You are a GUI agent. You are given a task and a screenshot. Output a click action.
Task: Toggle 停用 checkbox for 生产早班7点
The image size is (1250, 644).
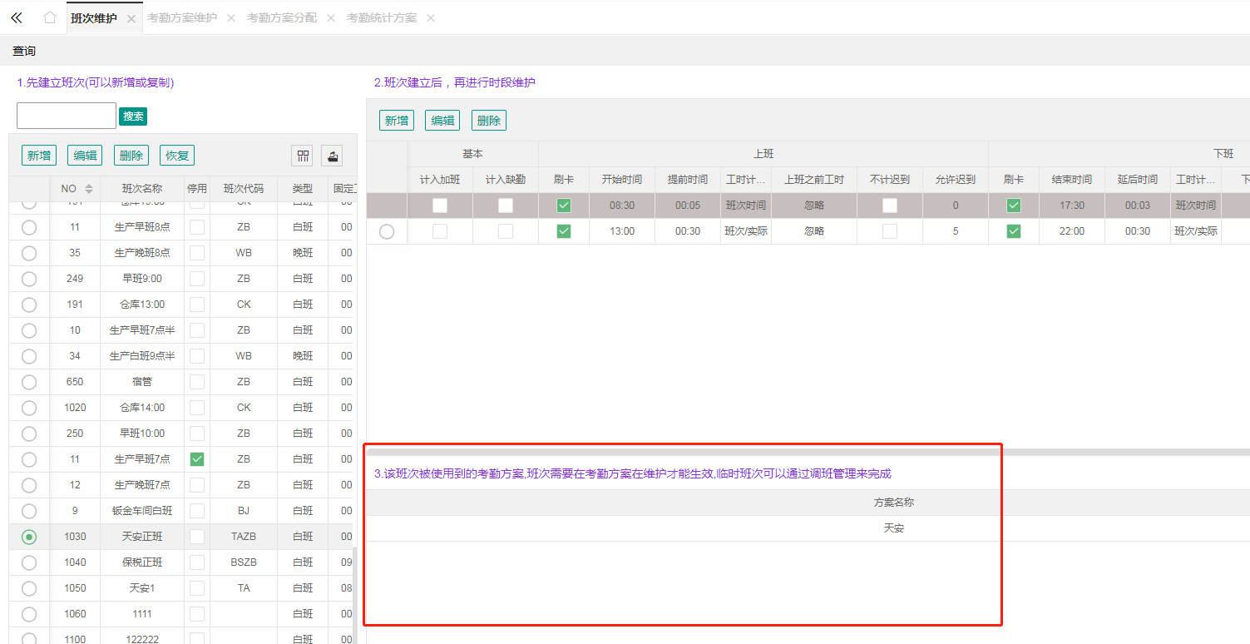point(197,459)
